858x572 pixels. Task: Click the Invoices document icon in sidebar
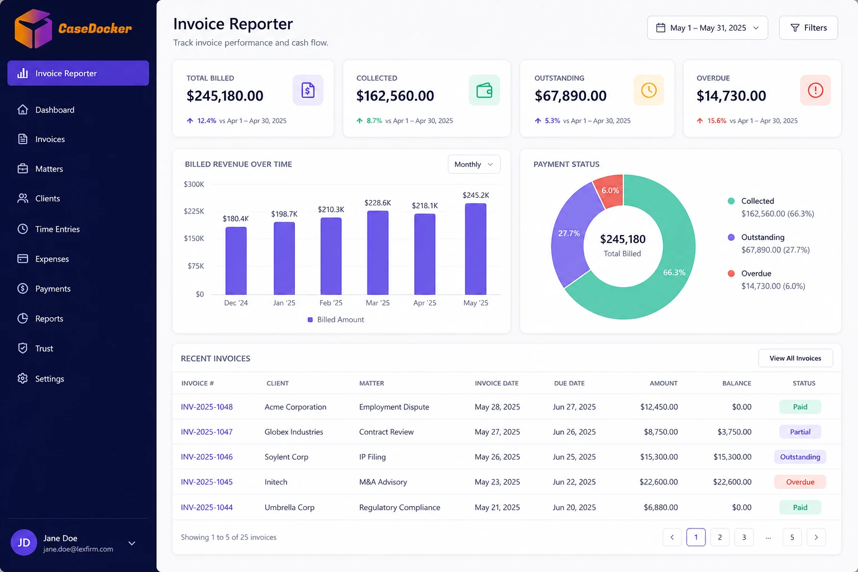[23, 139]
